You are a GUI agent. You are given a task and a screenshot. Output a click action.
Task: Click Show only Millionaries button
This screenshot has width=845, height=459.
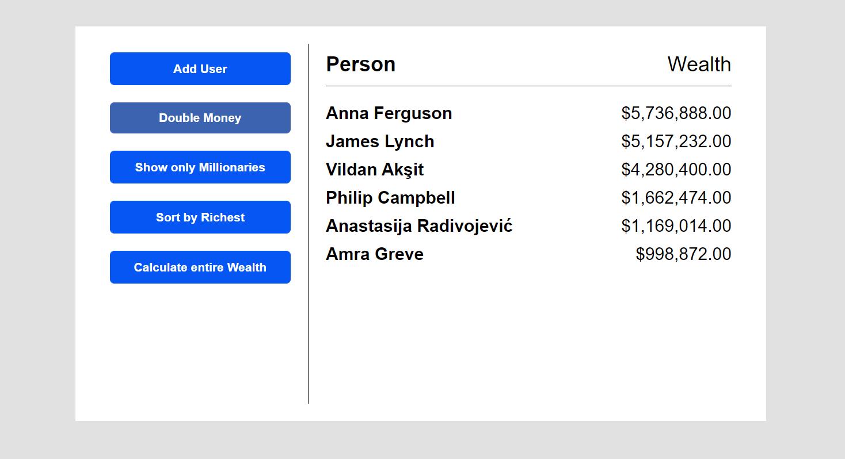(200, 167)
